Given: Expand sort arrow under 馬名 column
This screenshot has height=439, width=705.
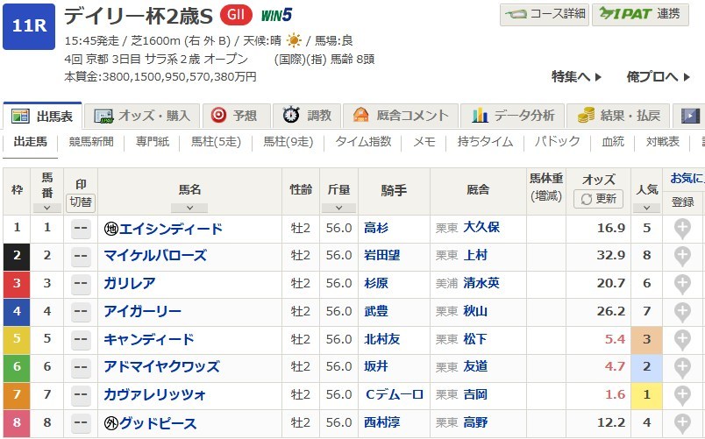Looking at the screenshot, I should click(189, 208).
